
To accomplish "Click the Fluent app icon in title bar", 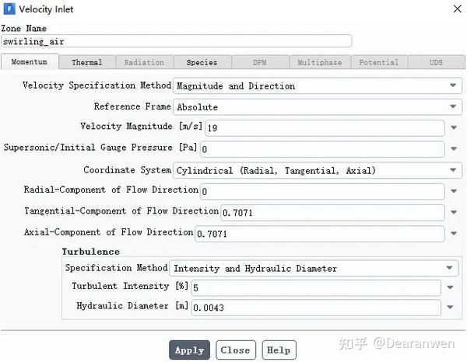I will (x=9, y=9).
